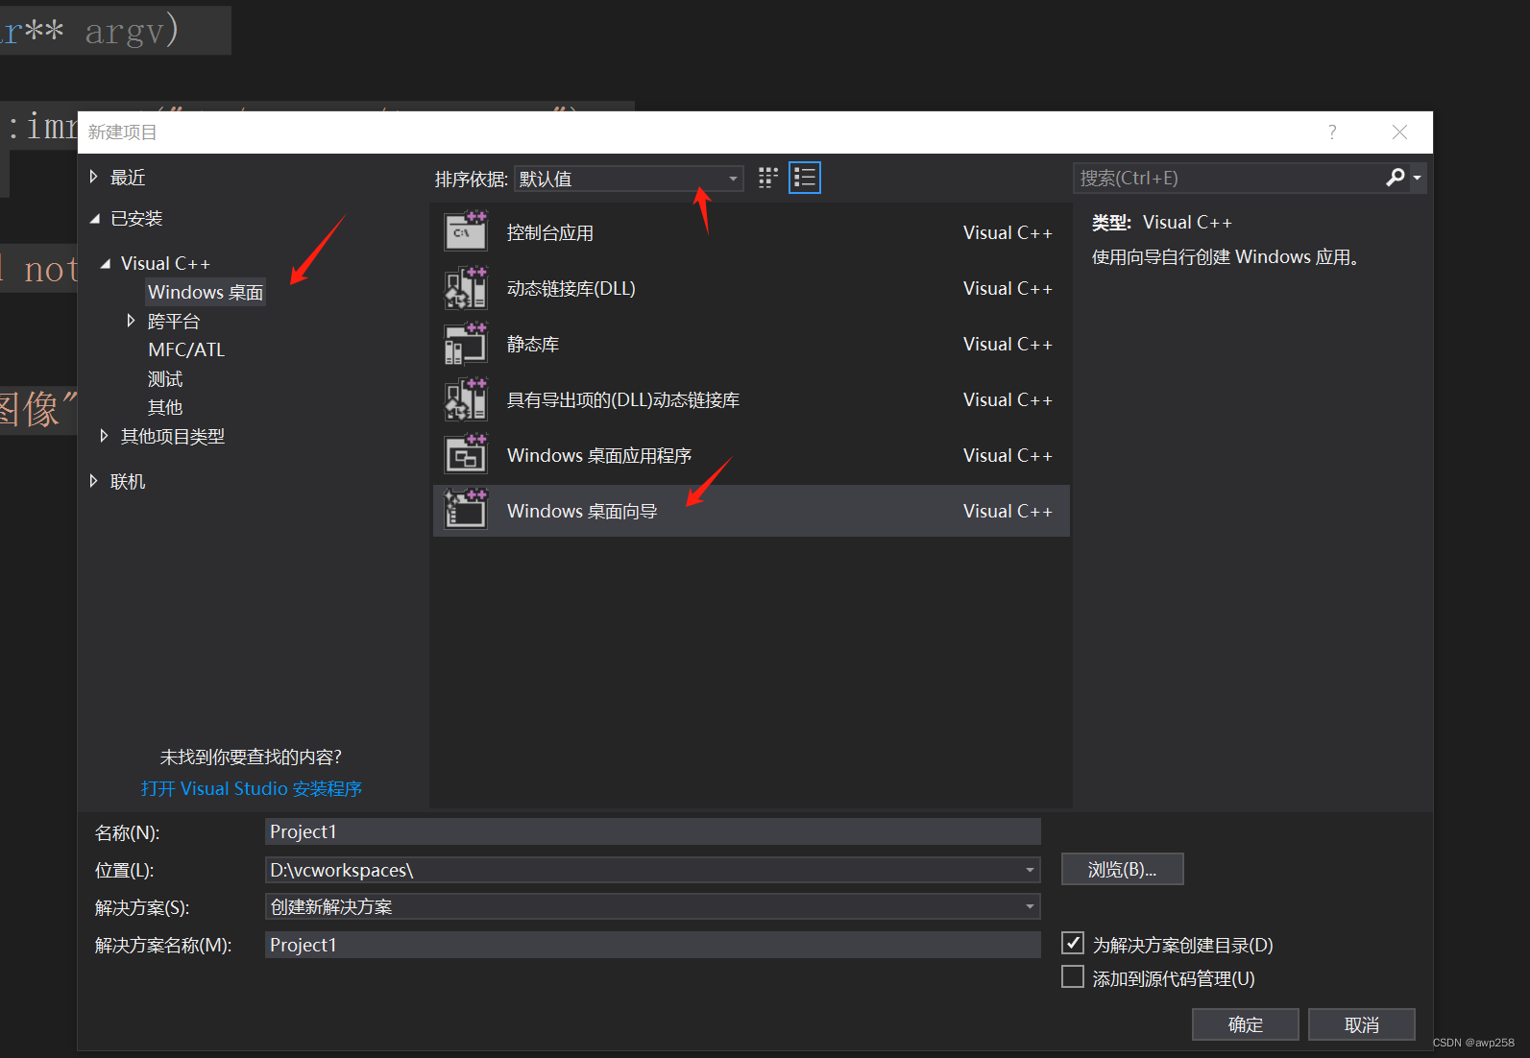Screen dimensions: 1530x1058
Task: Expand the 联机 tree node
Action: [93, 481]
